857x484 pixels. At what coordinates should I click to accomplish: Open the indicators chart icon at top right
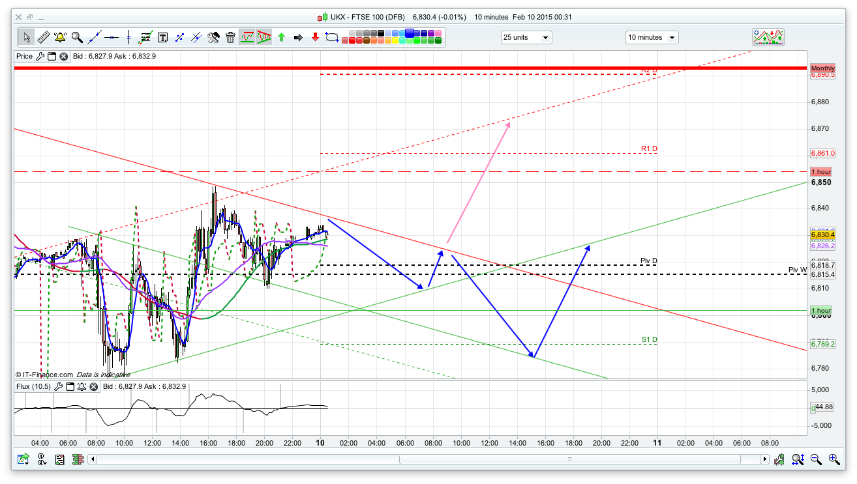[x=768, y=37]
